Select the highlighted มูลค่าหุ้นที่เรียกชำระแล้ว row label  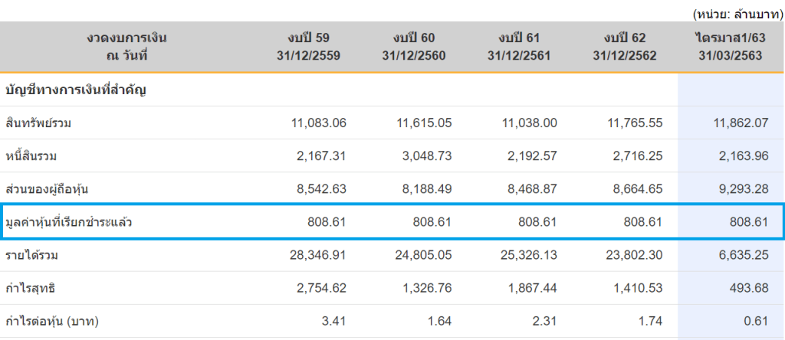66,223
